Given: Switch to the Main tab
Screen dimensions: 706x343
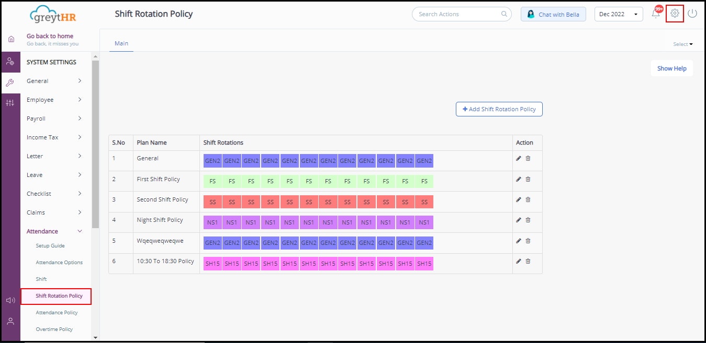Looking at the screenshot, I should [121, 43].
